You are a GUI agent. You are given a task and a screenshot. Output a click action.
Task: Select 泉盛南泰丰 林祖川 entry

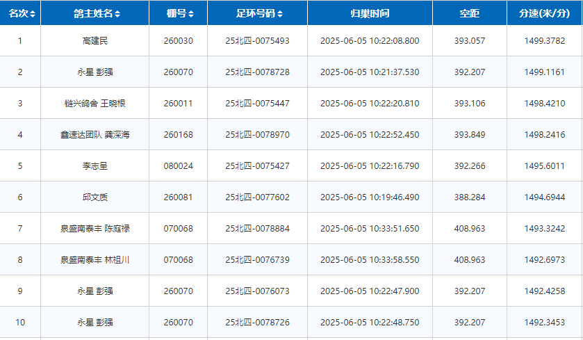coord(95,260)
